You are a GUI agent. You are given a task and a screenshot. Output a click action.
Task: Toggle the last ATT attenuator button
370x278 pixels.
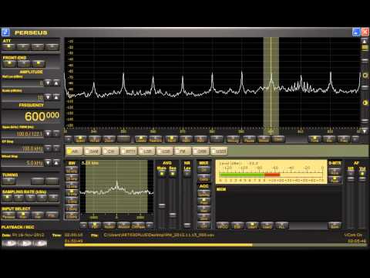click(x=52, y=47)
